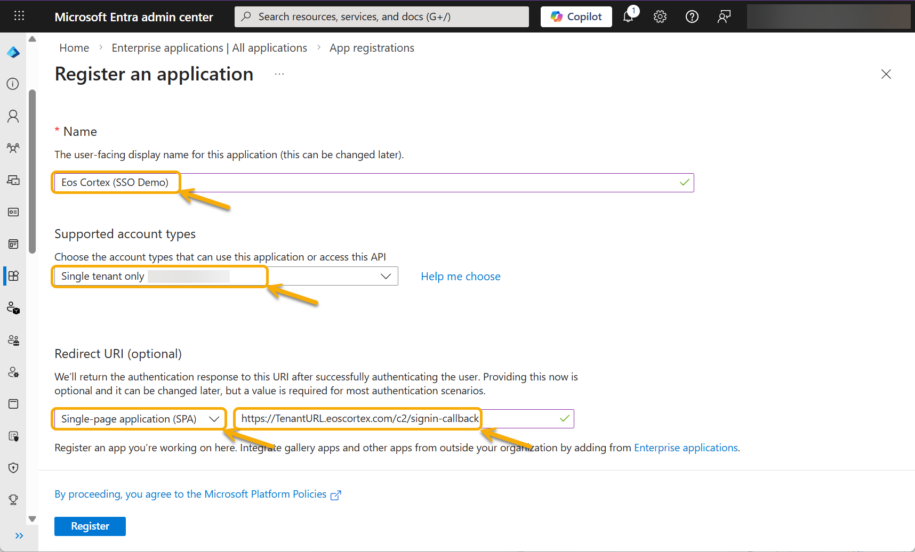Image resolution: width=915 pixels, height=552 pixels.
Task: Open portal settings gear
Action: [x=660, y=17]
